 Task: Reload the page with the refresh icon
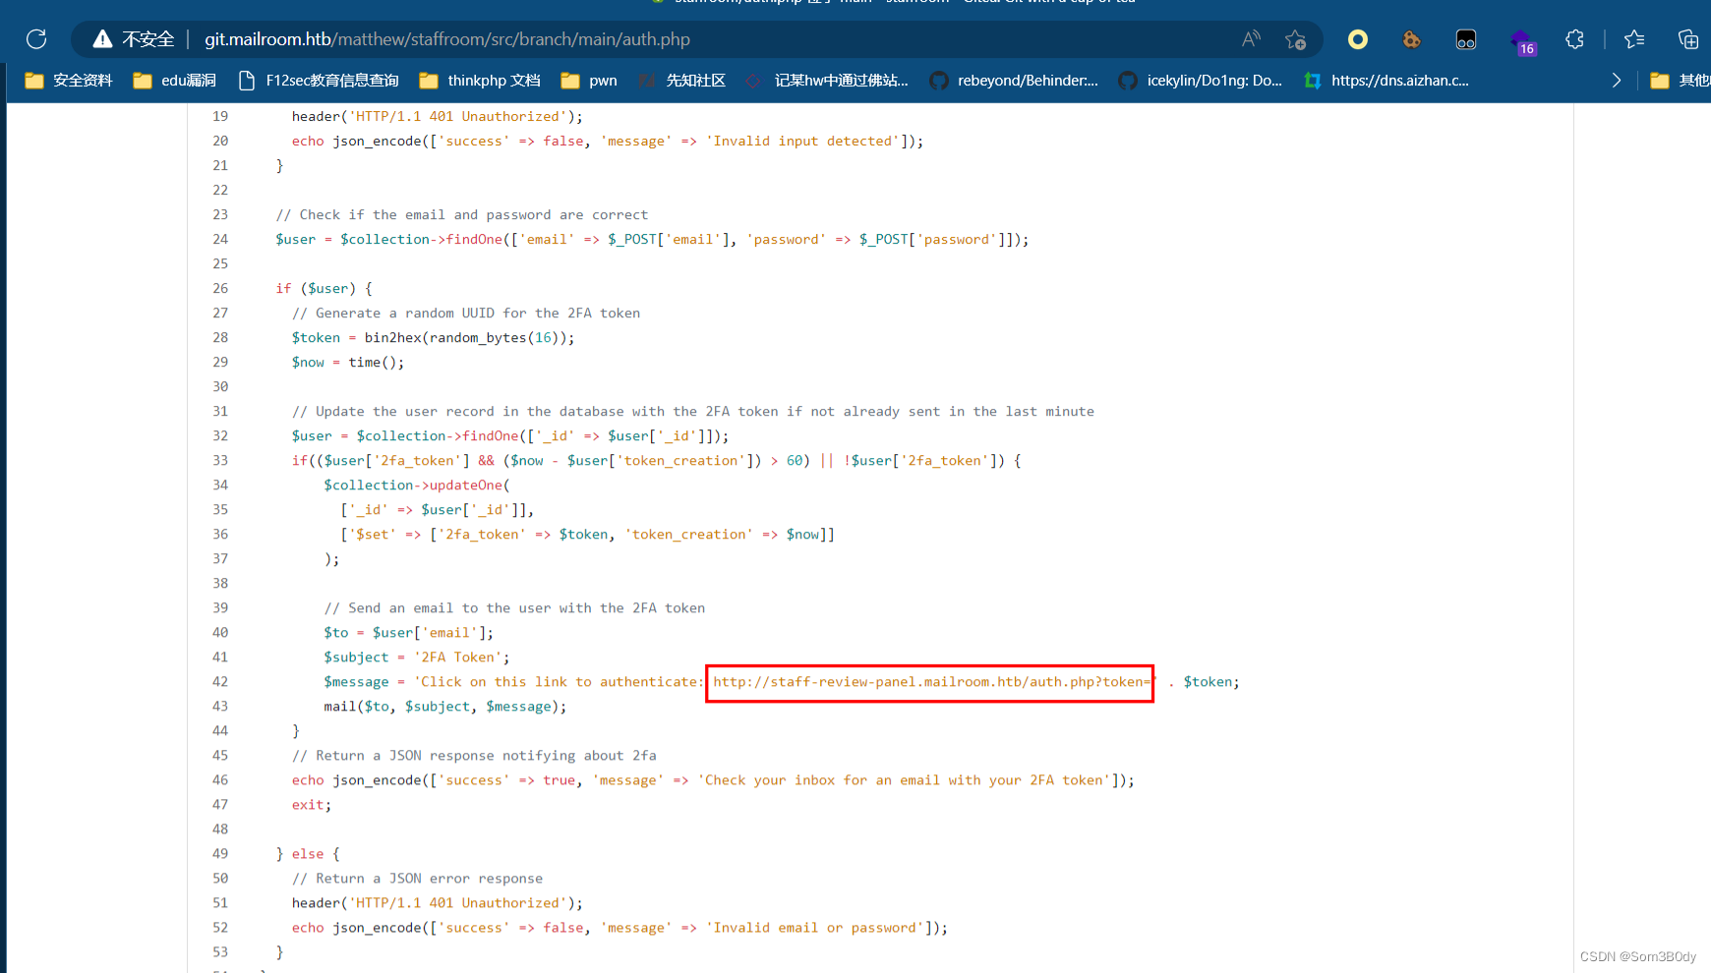tap(36, 39)
